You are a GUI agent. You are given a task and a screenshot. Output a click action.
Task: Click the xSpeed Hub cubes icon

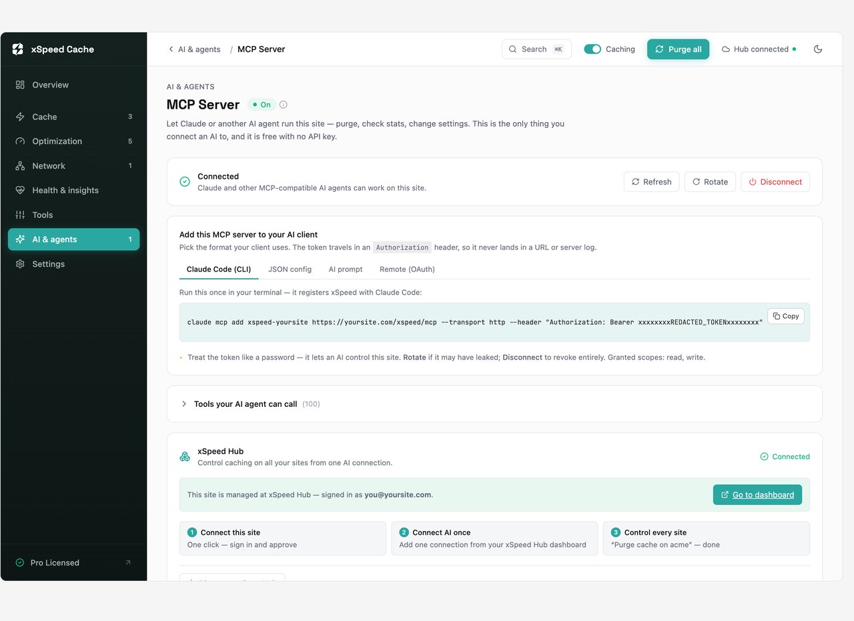click(x=185, y=457)
